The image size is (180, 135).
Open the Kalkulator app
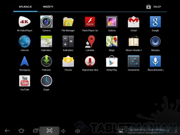point(68,44)
